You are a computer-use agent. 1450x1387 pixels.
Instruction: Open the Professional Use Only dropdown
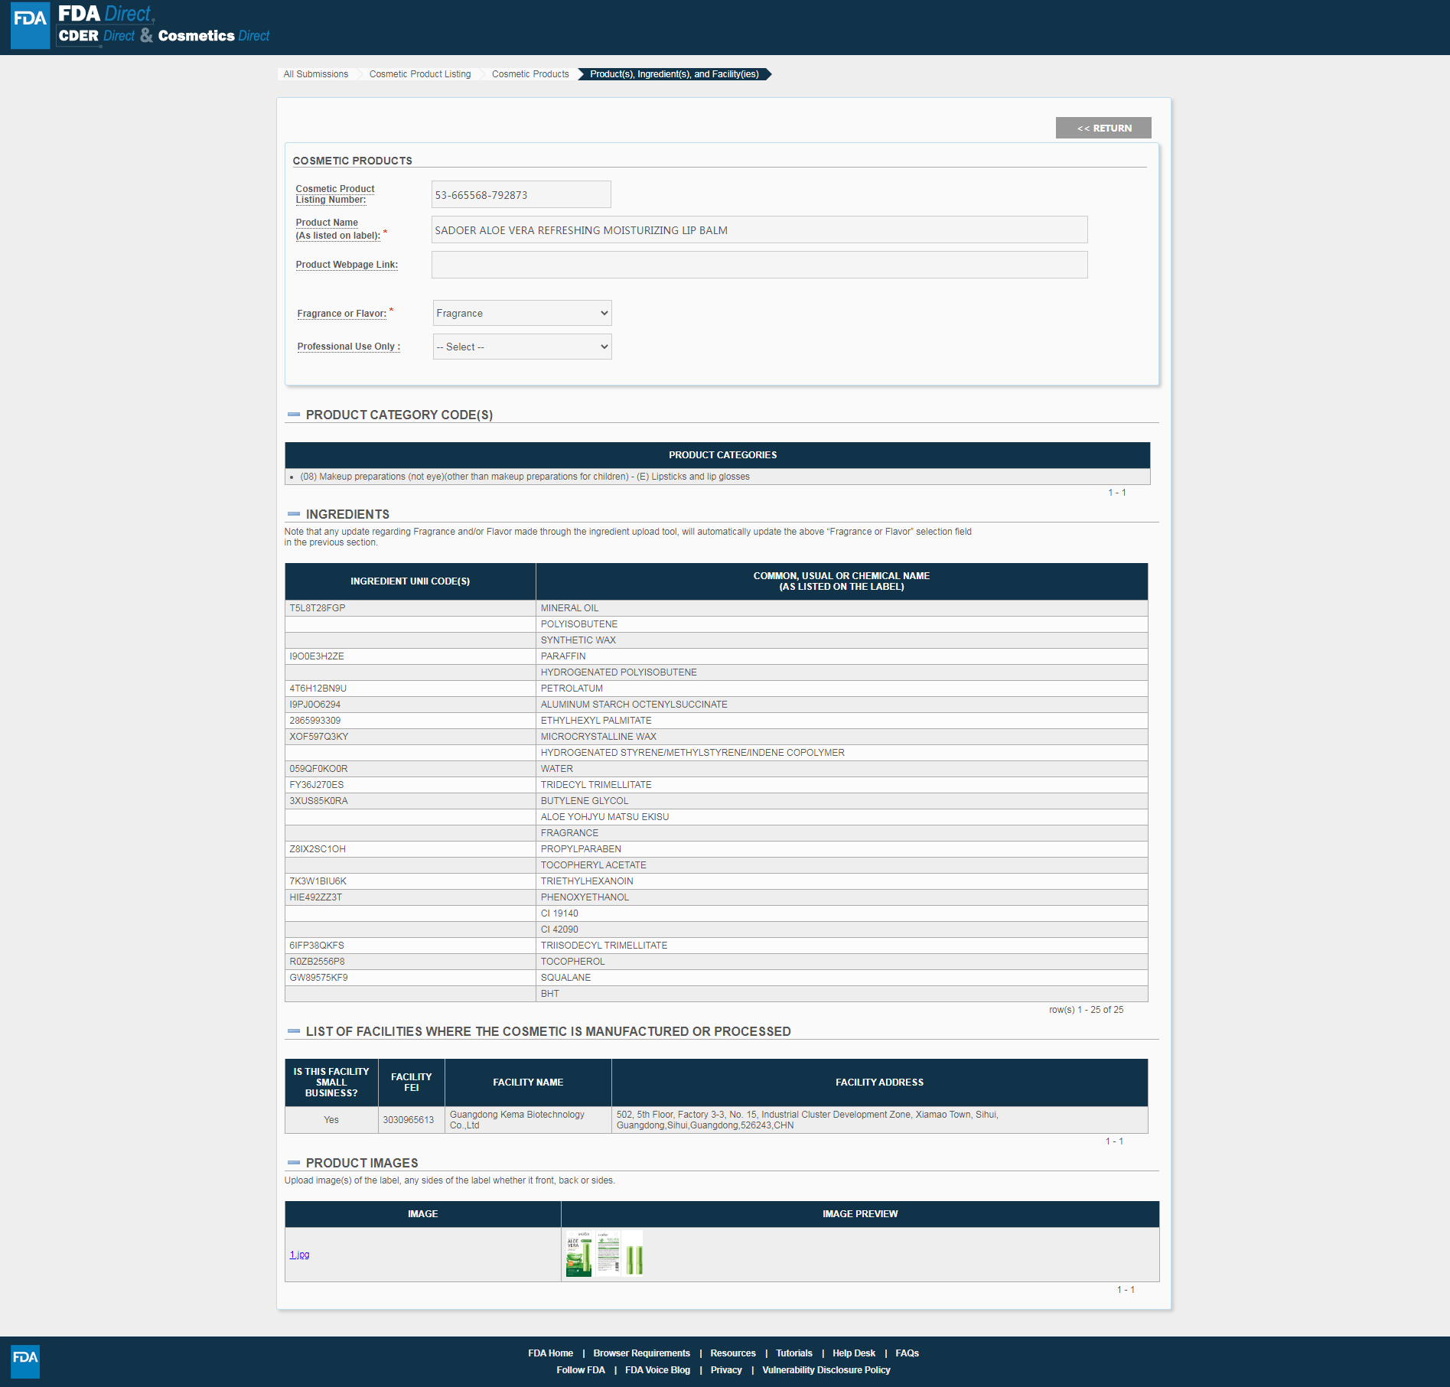coord(522,347)
